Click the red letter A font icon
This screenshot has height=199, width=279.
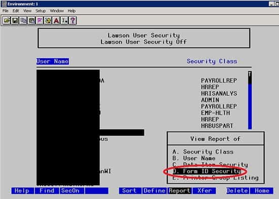click(56, 20)
